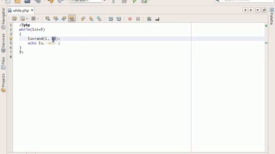This screenshot has height=154, width=275.
Task: Jump to next bookmark icon
Action: tap(91, 19)
